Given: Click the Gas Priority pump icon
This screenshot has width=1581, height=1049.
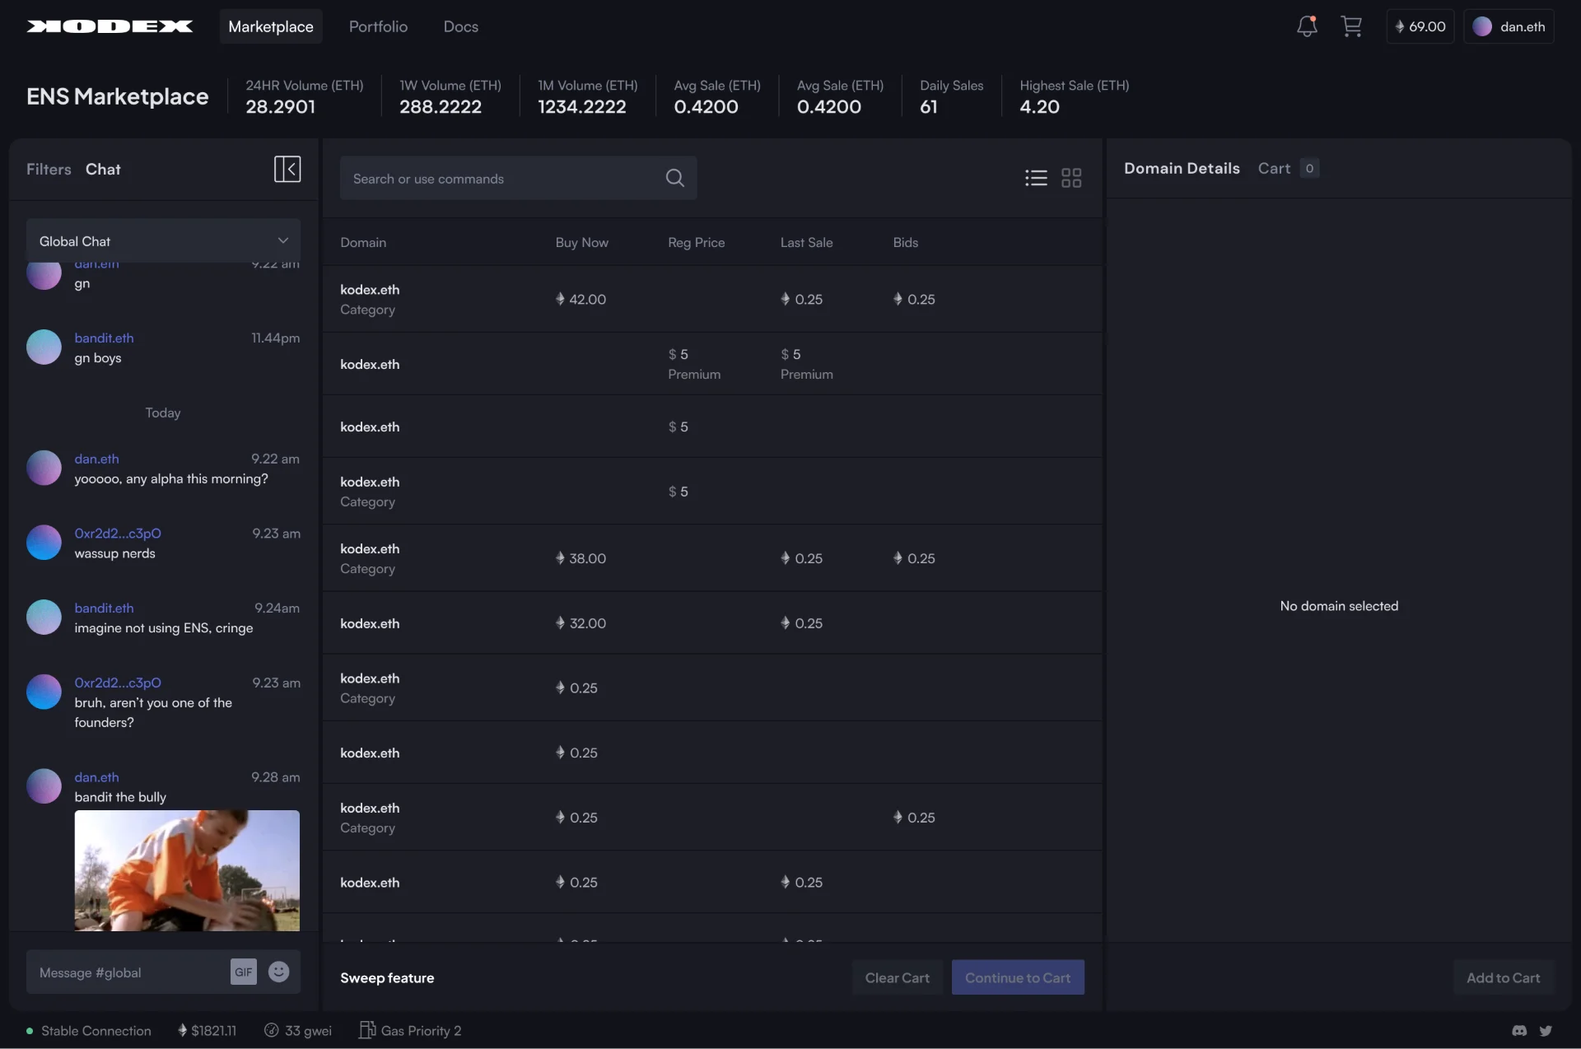Looking at the screenshot, I should 367,1030.
